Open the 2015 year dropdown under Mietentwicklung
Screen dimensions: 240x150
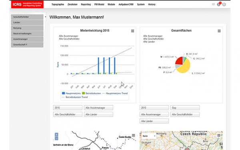point(68,108)
